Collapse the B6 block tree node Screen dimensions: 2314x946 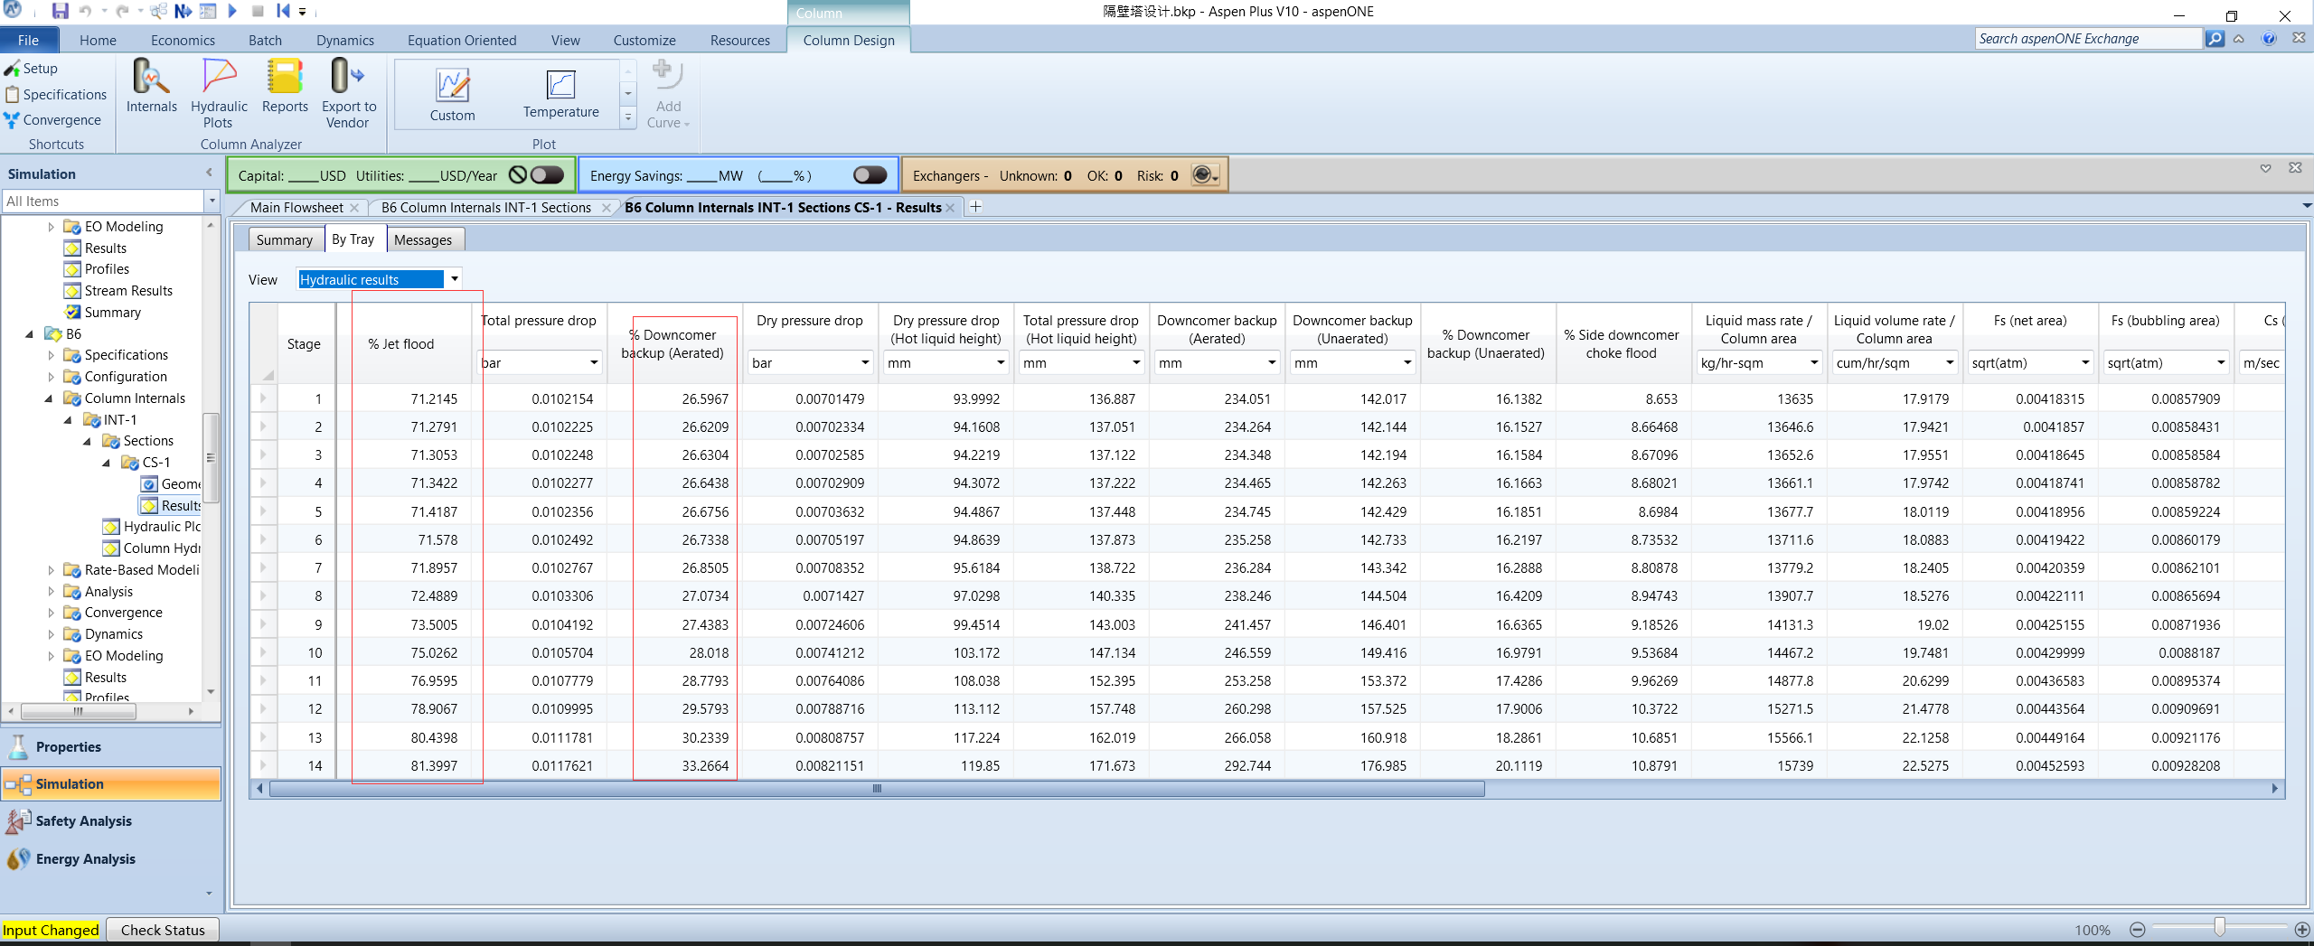pos(29,334)
